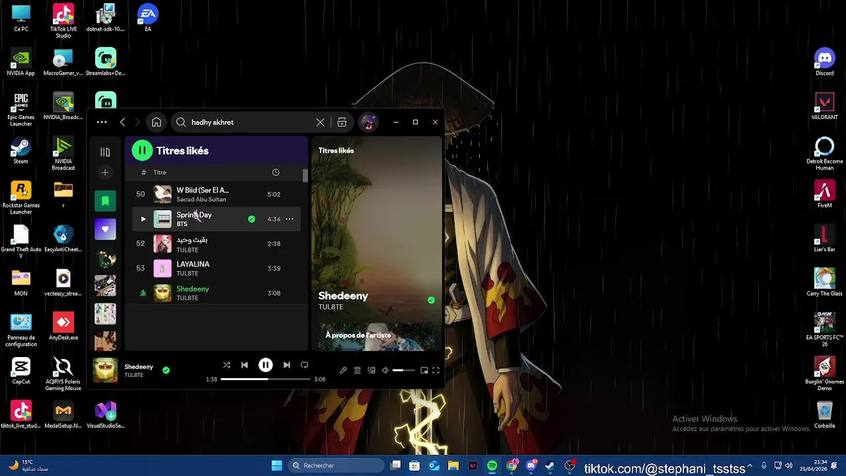
Task: Seek on the song progress bar
Action: [265, 379]
